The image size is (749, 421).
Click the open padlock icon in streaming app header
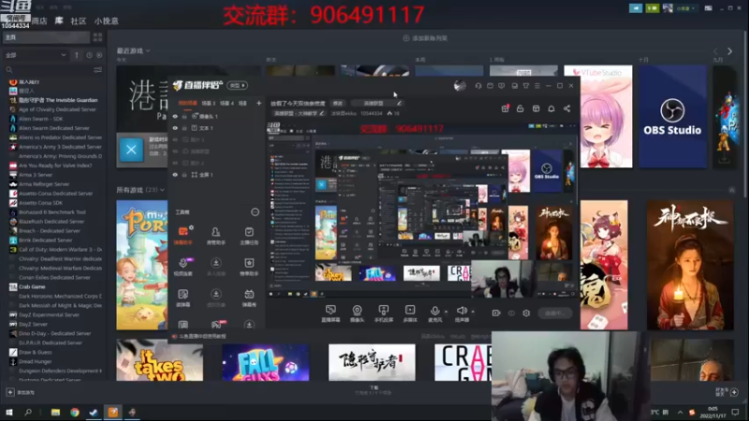(x=521, y=109)
